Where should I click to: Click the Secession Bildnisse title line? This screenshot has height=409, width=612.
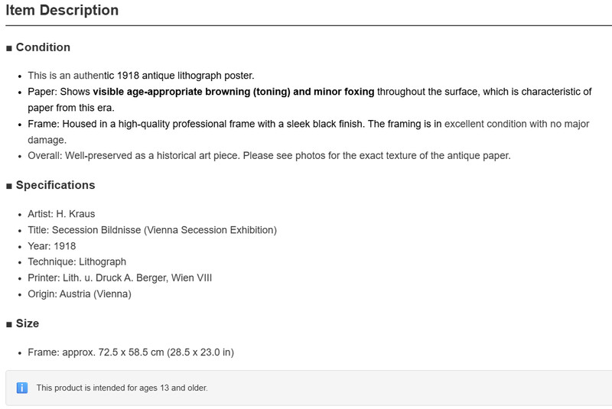pyautogui.click(x=152, y=230)
